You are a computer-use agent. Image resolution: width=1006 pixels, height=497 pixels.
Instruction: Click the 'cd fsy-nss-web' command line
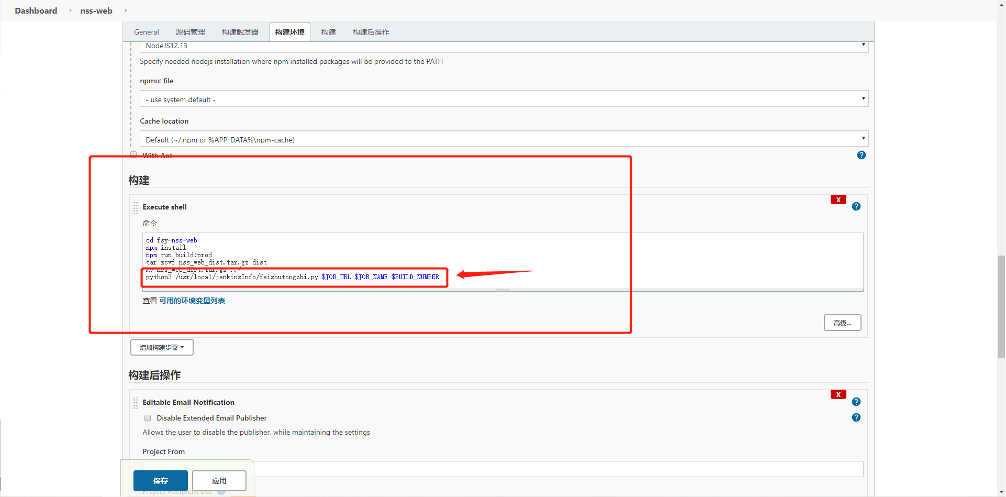point(172,240)
